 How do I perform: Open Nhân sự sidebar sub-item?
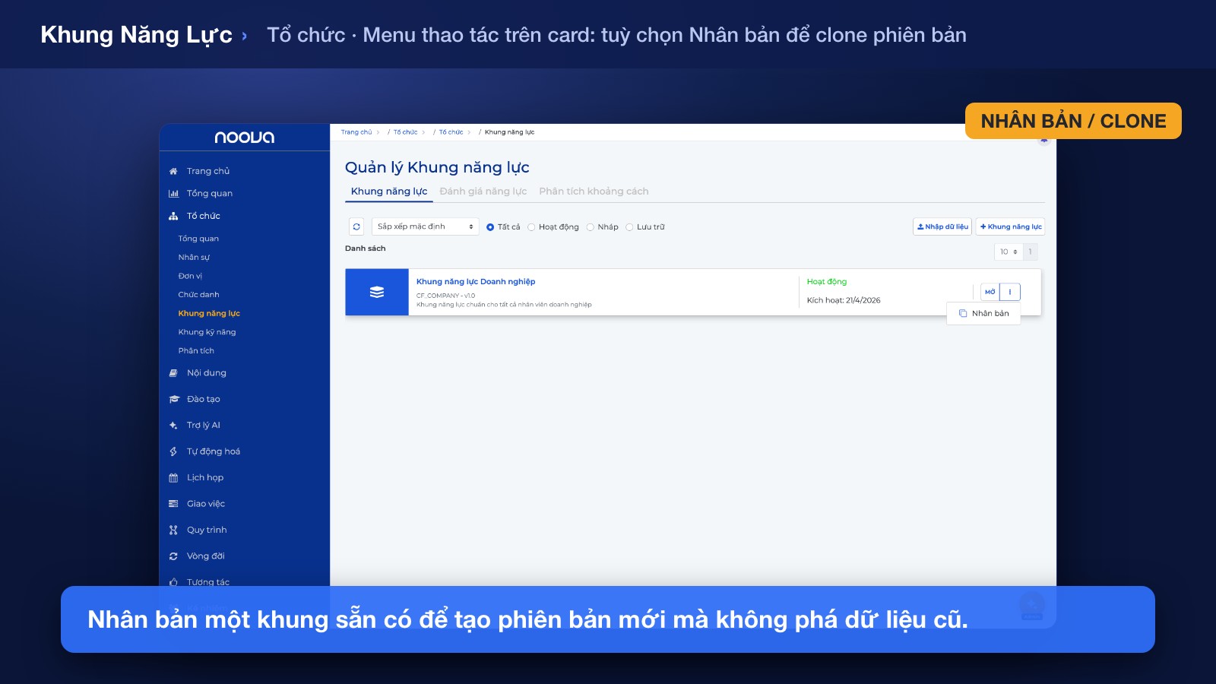pyautogui.click(x=194, y=258)
